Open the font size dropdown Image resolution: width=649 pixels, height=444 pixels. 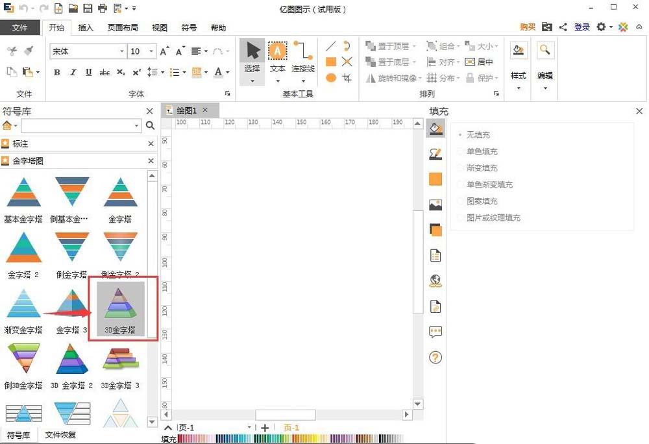tap(150, 51)
